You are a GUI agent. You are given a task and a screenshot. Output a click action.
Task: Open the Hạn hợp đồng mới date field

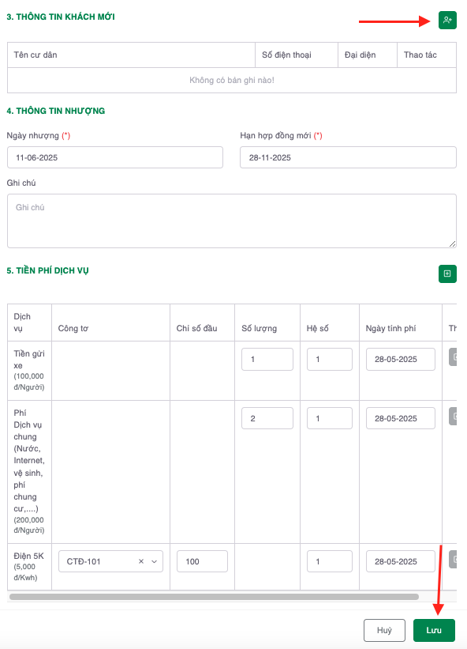point(348,157)
